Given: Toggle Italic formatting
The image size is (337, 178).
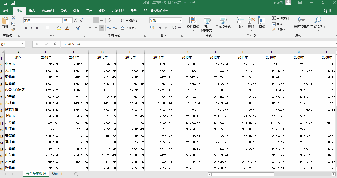Looking at the screenshot, I should click(32, 28).
